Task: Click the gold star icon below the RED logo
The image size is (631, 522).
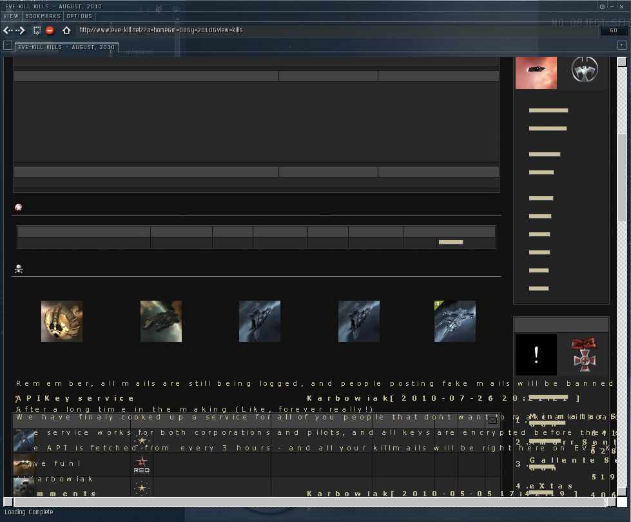Action: [x=142, y=488]
